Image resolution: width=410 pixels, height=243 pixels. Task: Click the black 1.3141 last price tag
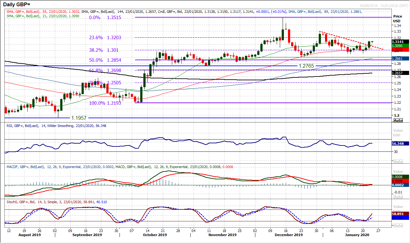(x=398, y=41)
